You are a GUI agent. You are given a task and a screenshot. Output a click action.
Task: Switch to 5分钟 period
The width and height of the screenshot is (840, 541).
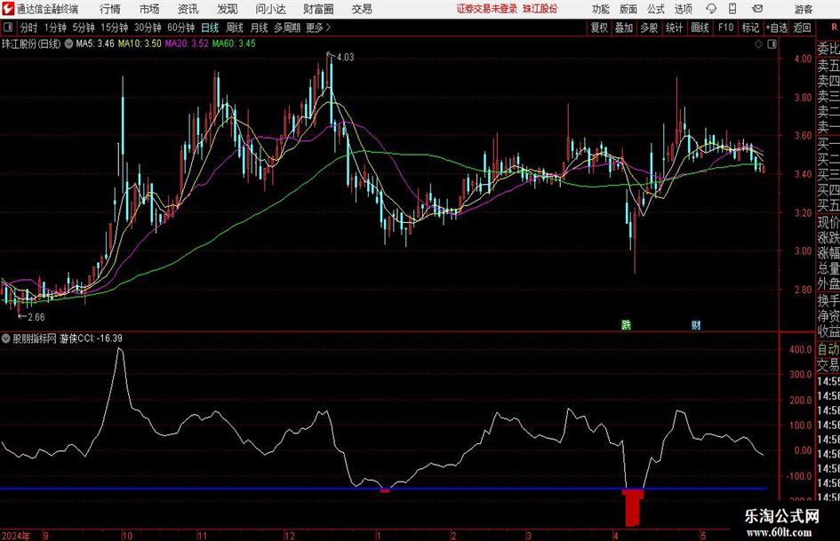pos(83,28)
